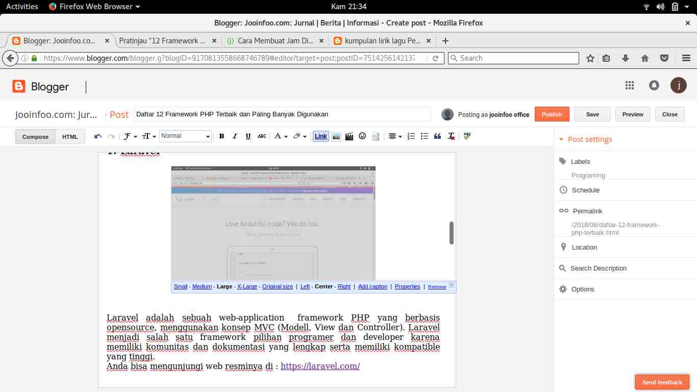
Task: Bookmark this page with the star icon
Action: click(590, 58)
